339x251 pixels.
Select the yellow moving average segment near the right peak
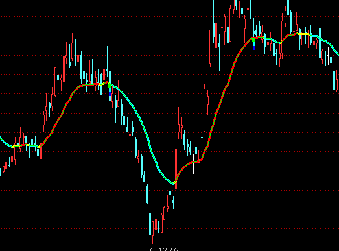coord(304,34)
